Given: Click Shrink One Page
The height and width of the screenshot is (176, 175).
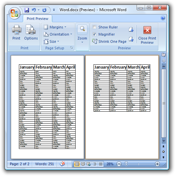Looking at the screenshot, I should [x=109, y=41].
